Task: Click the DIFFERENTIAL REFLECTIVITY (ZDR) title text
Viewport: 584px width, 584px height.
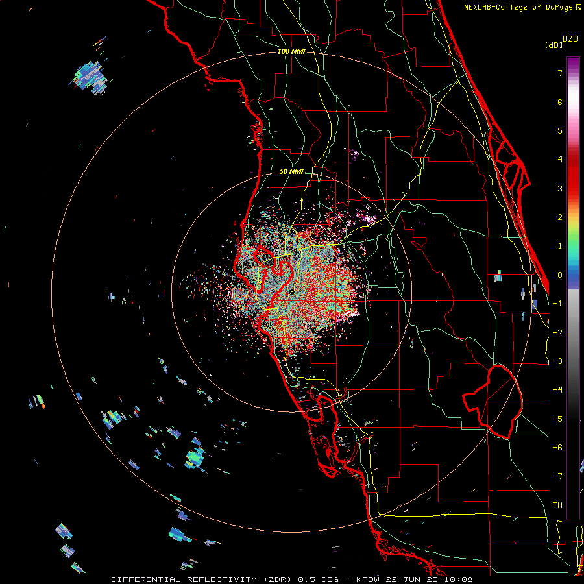Action: point(202,579)
